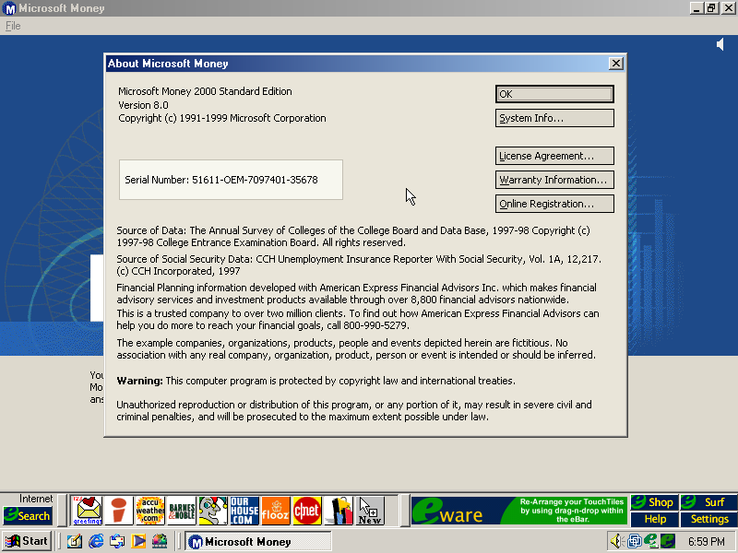Open Warranty Information
The image size is (738, 553).
click(554, 180)
